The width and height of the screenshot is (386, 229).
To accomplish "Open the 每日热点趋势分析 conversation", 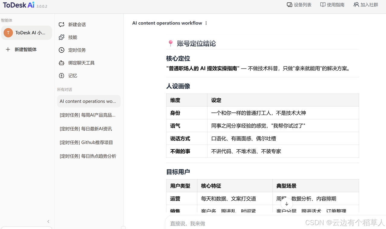I will tap(89, 156).
